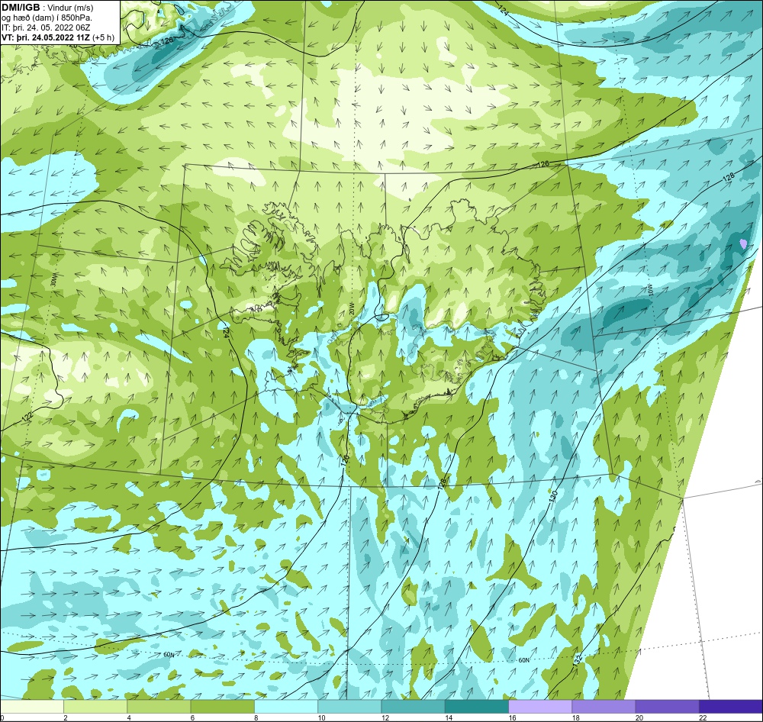The width and height of the screenshot is (763, 722).
Task: Click the 2–4 m/s light green legend swatch
Action: coord(95,706)
